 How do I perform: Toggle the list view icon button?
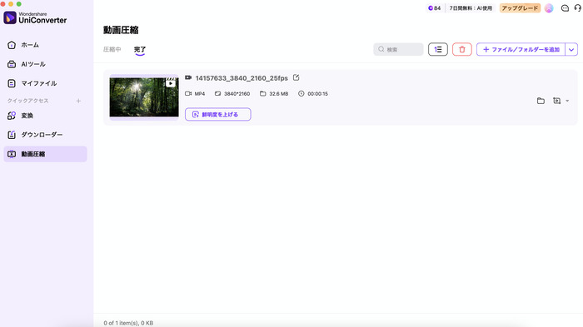point(437,49)
